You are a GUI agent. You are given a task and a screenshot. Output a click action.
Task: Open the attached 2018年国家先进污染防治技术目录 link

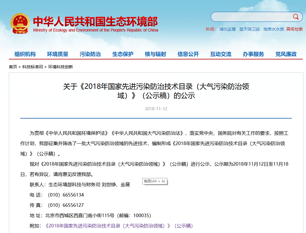click(119, 226)
